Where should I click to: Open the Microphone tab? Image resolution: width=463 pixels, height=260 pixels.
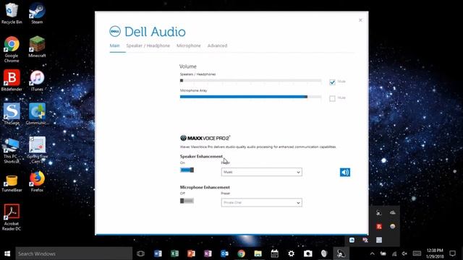(x=188, y=45)
